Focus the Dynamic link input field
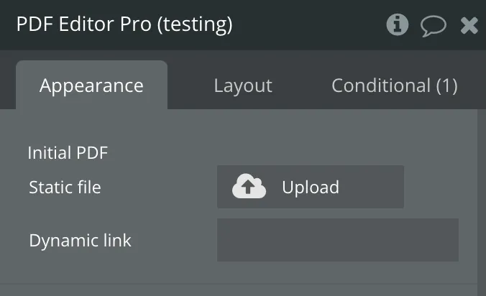Viewport: 486px width, 296px height. [337, 240]
